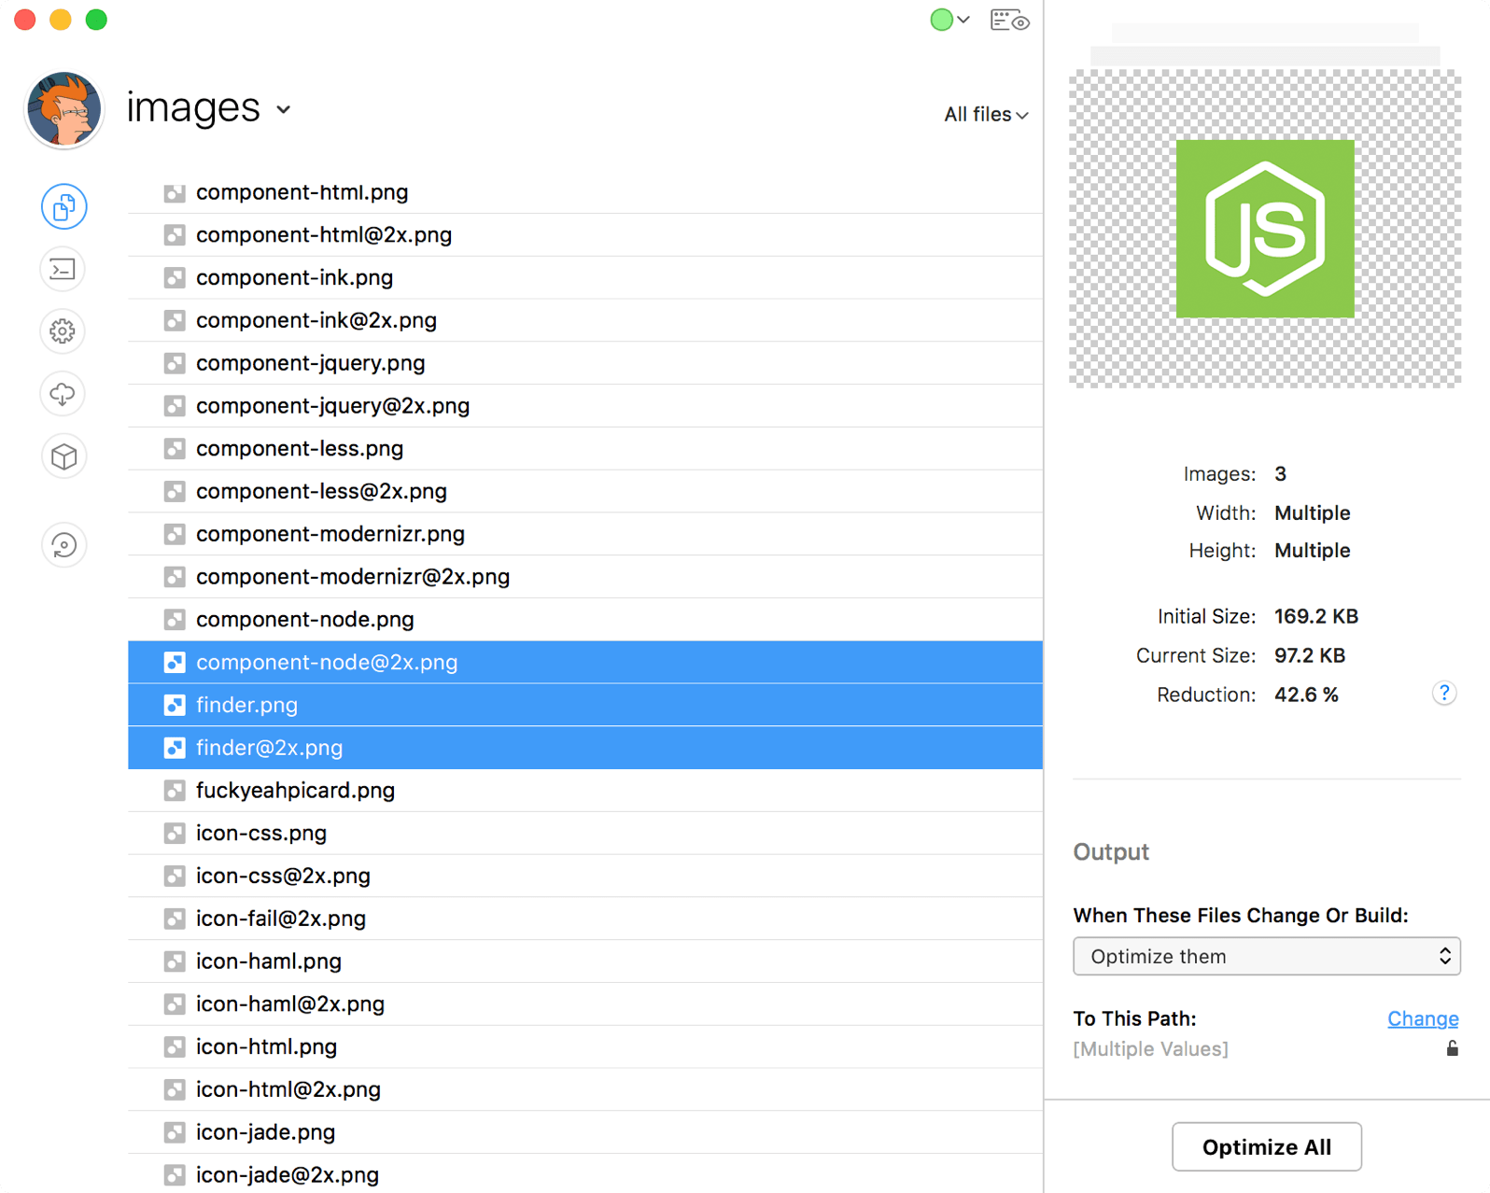Screen dimensions: 1490x1193
Task: Click file icon of icon-html.png
Action: (x=175, y=1047)
